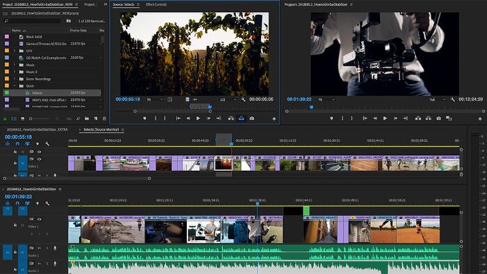Toggle Video 1 track output eye in Selects timeline

pos(39,159)
